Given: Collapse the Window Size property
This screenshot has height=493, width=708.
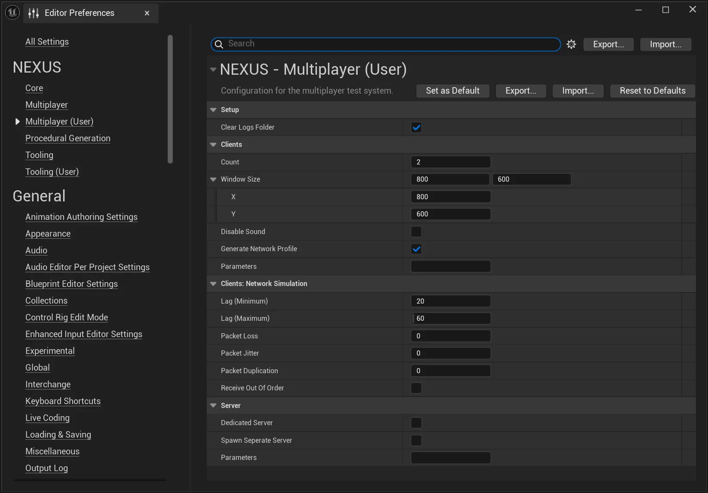Looking at the screenshot, I should pyautogui.click(x=213, y=180).
